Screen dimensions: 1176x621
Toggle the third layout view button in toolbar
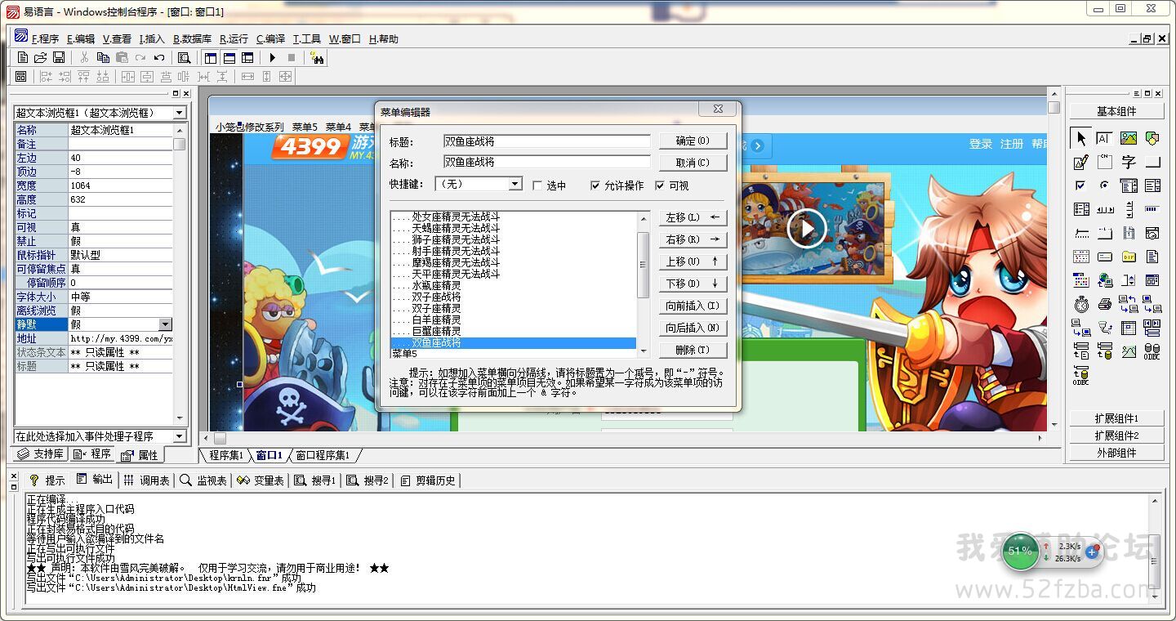coord(247,57)
